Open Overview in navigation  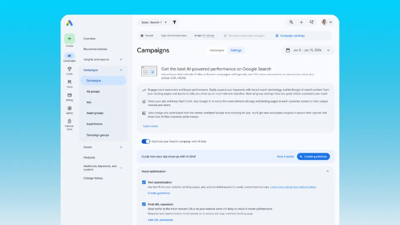tap(90, 39)
